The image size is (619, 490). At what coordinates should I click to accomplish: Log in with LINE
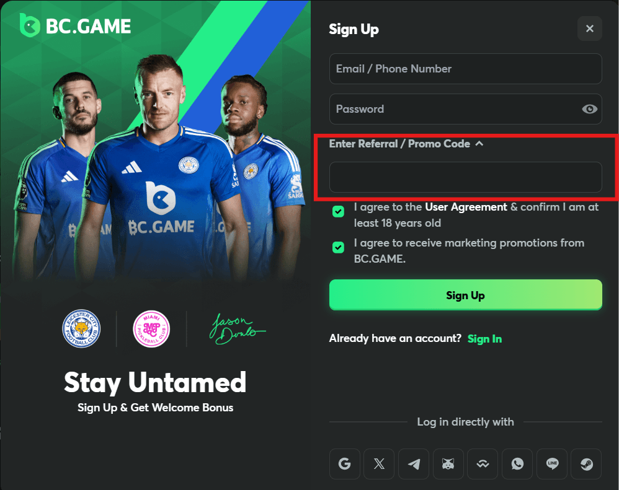pos(552,464)
